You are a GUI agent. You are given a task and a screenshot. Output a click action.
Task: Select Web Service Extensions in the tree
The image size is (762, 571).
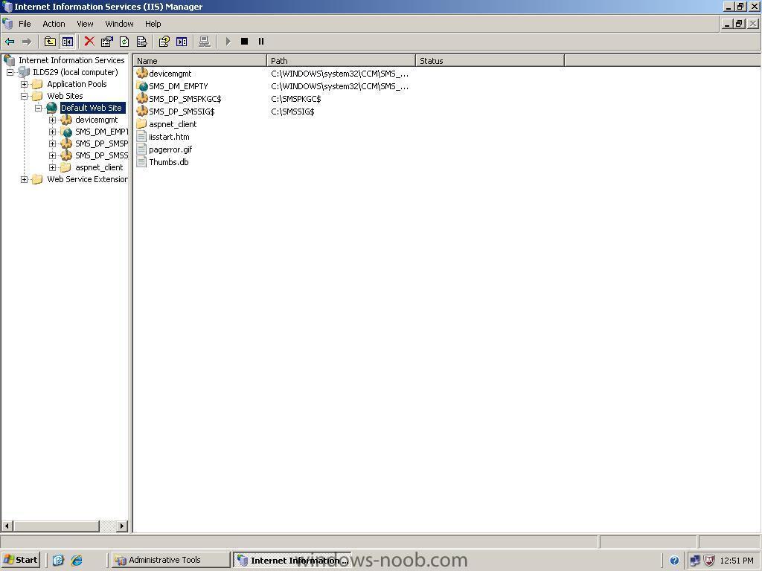click(x=87, y=179)
